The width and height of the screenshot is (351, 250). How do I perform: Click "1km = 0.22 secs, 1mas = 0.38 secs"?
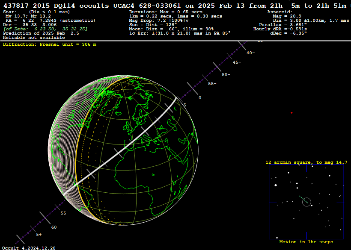tap(176, 16)
